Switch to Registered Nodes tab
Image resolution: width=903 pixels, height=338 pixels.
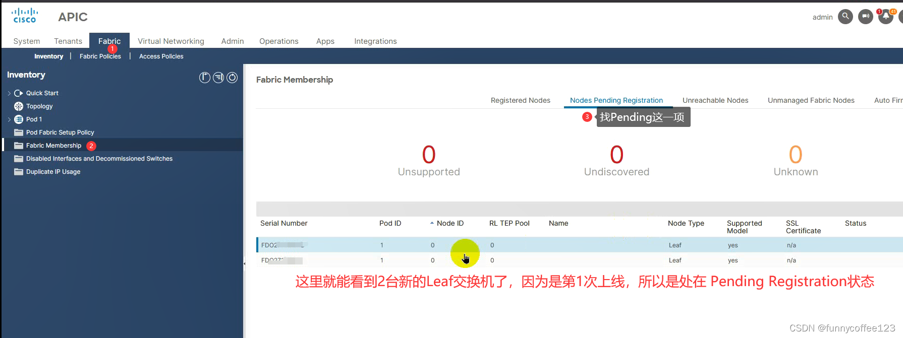tap(521, 100)
